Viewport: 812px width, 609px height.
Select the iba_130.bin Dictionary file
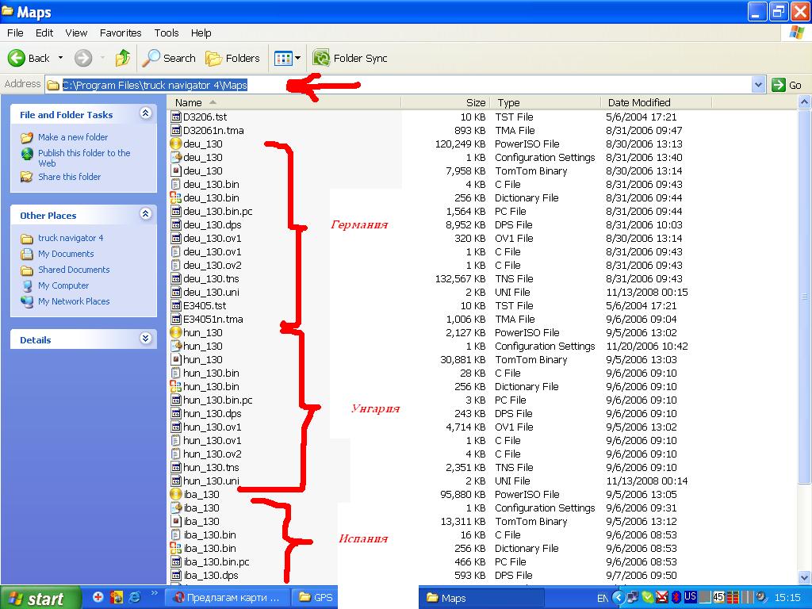209,549
